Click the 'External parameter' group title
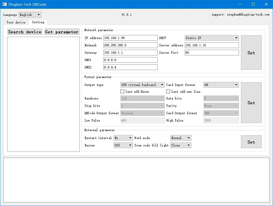The height and width of the screenshot is (206, 273). pos(100,130)
